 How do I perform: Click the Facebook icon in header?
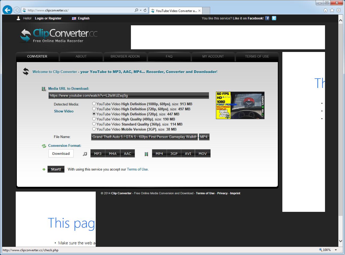267,18
